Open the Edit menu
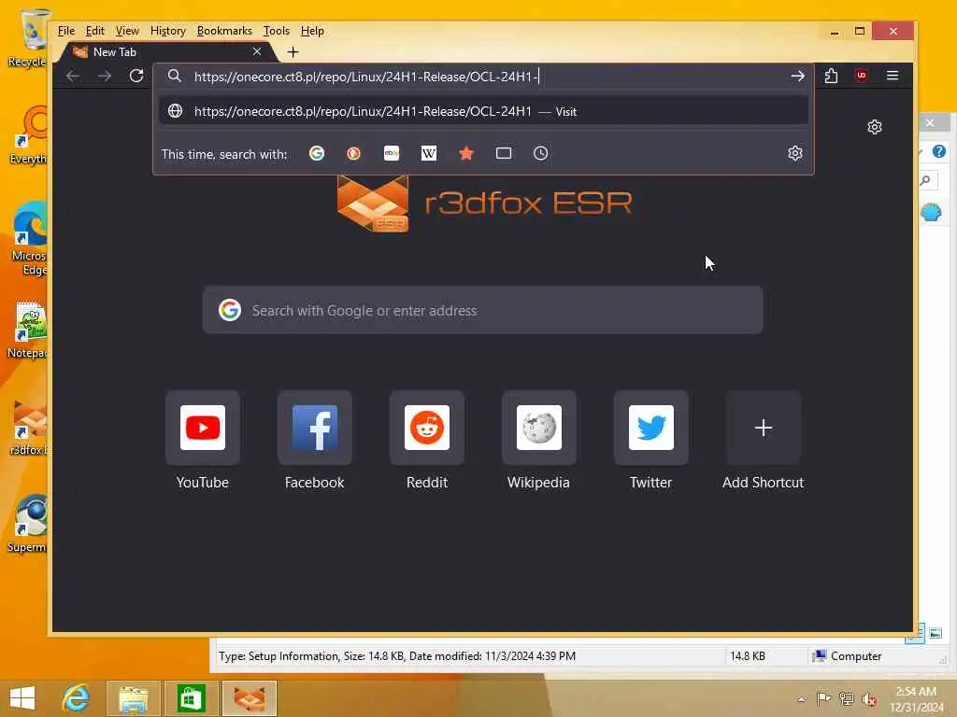This screenshot has width=957, height=717. tap(94, 31)
